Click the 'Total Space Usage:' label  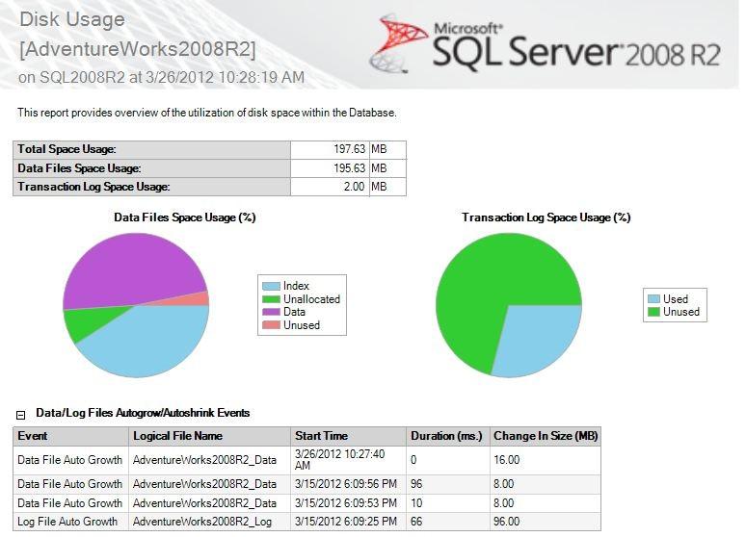67,149
